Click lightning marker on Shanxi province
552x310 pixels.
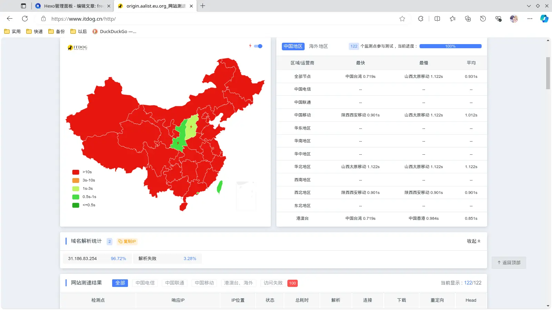(x=191, y=127)
